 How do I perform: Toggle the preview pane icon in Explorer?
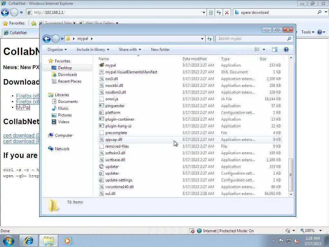pyautogui.click(x=274, y=49)
